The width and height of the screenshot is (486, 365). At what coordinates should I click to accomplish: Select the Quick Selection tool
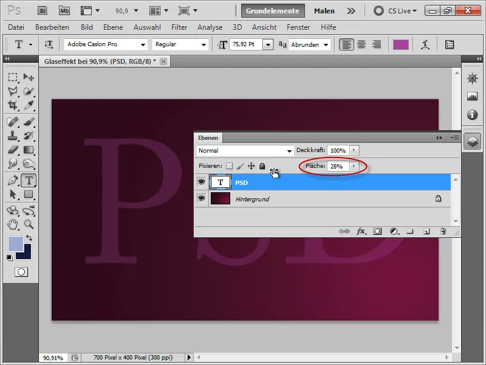pyautogui.click(x=29, y=91)
